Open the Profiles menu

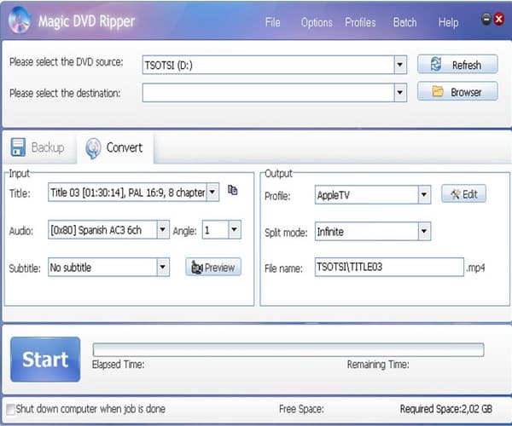(x=360, y=22)
